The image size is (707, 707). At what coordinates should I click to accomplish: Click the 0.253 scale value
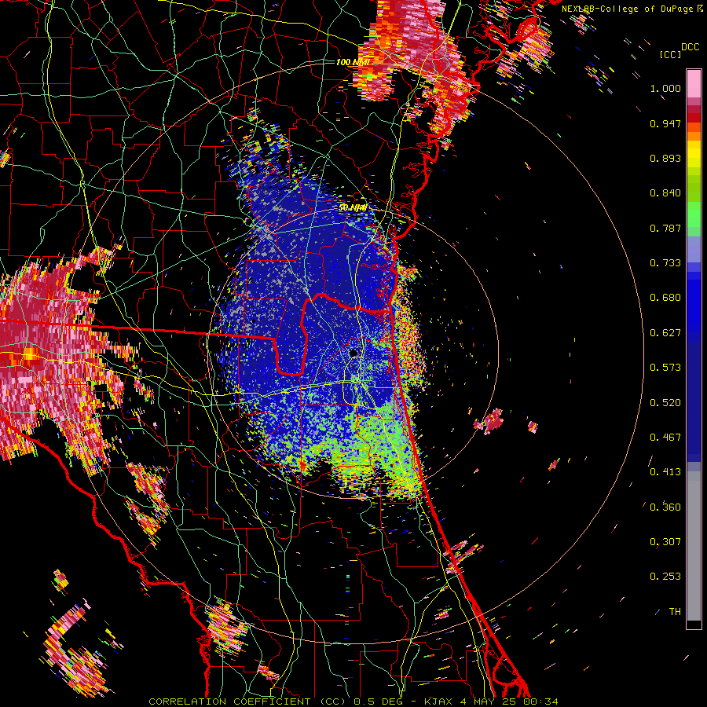(665, 577)
